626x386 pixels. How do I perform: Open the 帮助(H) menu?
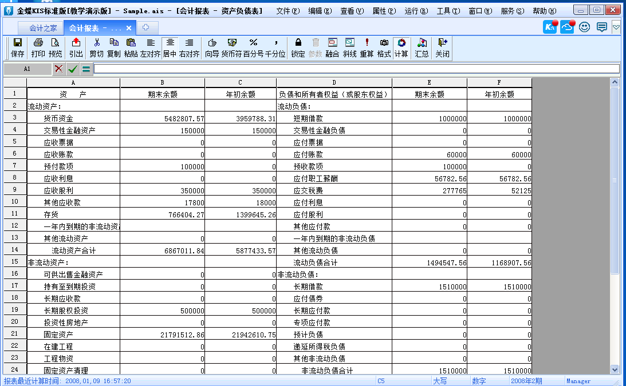[544, 11]
